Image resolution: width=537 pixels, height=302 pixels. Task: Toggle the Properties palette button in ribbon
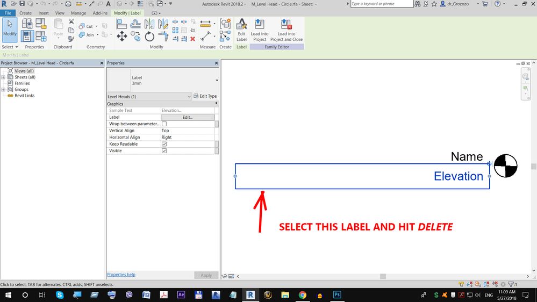(x=27, y=36)
